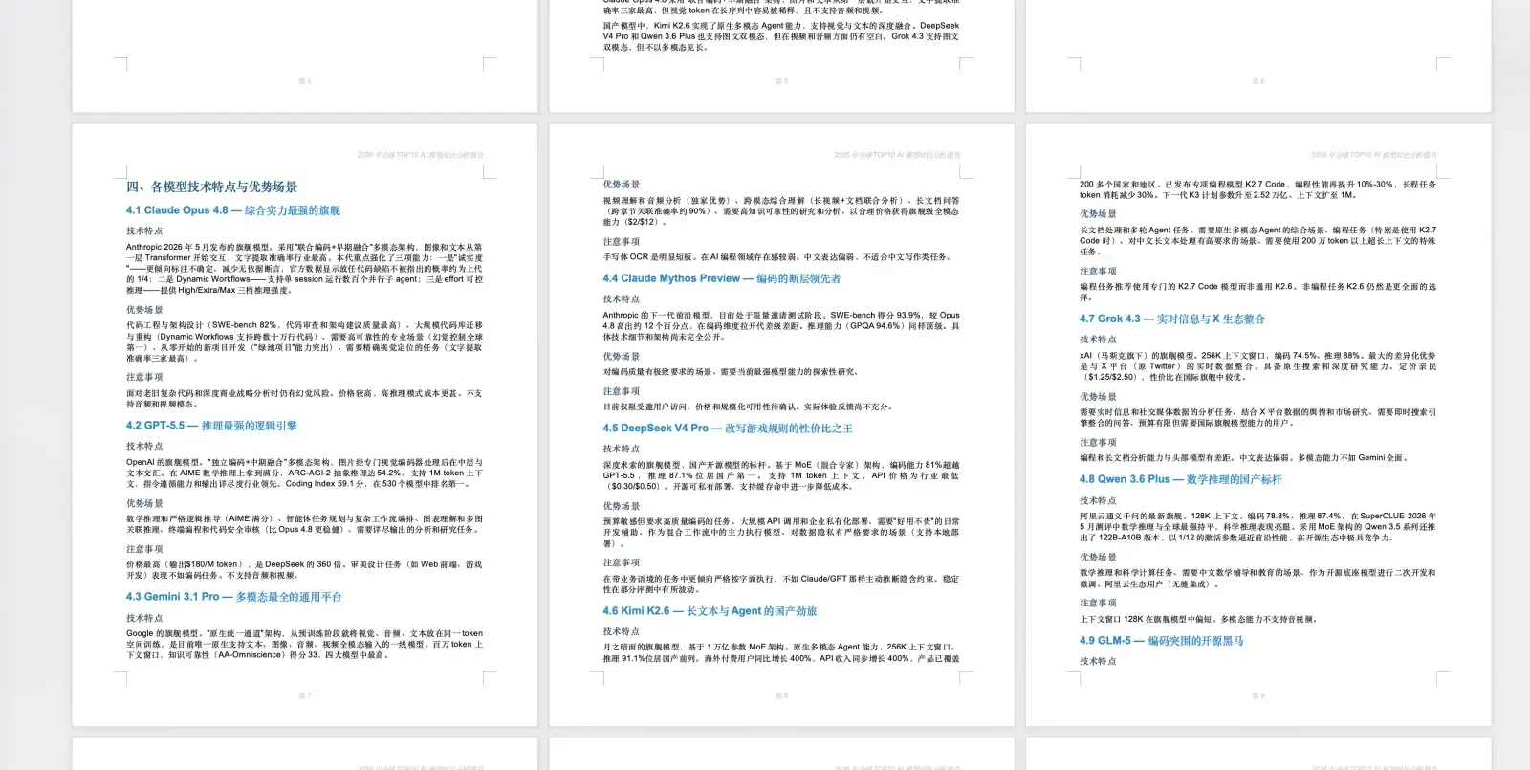Select "技术特点" under the GLM-5 heading
This screenshot has width=1530, height=770.
click(1098, 661)
